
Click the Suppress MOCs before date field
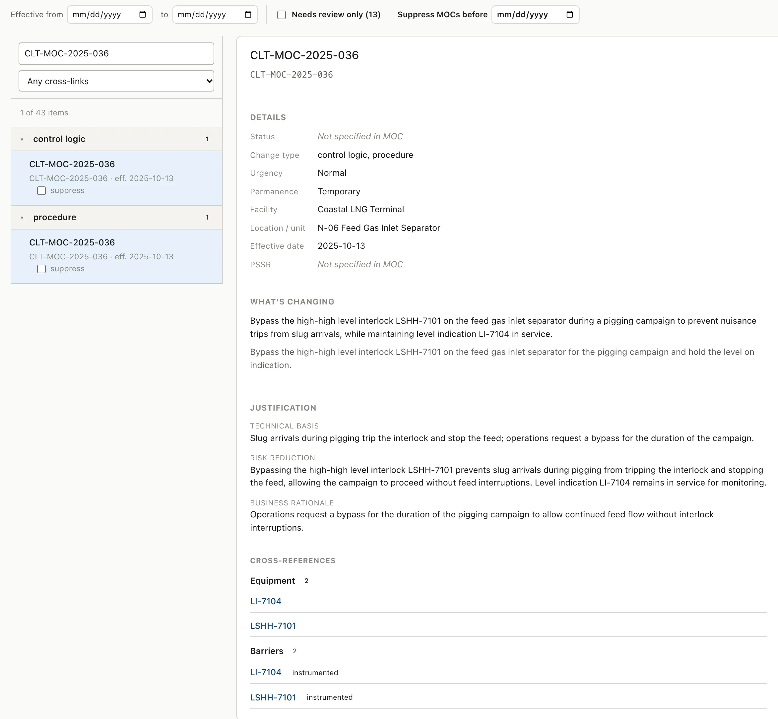pos(535,15)
